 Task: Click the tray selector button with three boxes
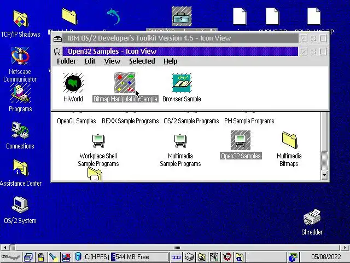pos(176,257)
